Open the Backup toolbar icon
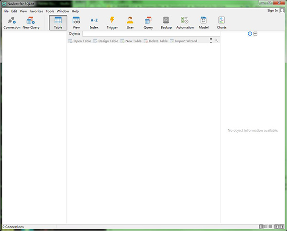287x231 pixels. (166, 23)
